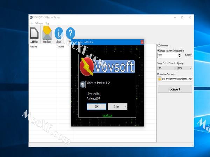Viewport: 210px width, 157px height.
Task: Click the 1.00 FPS text
Action: click(189, 55)
